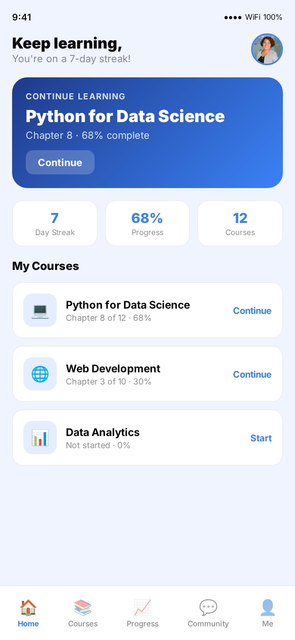Open the Me profile icon
Viewport: 295px width, 640px height.
pos(267,607)
